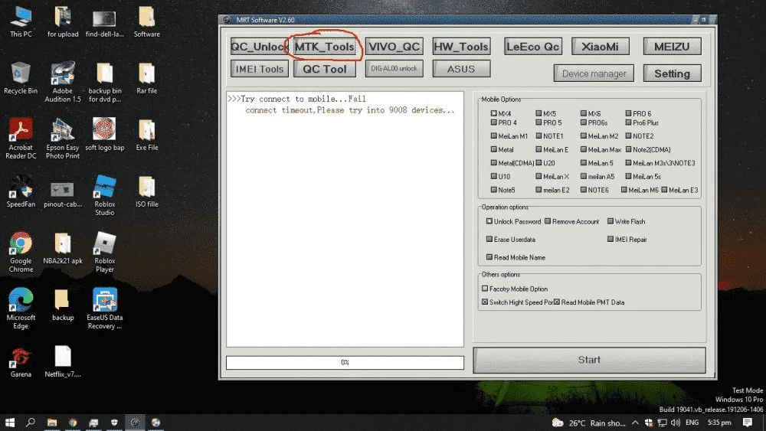The height and width of the screenshot is (431, 766).
Task: Open Setting button
Action: pos(673,73)
